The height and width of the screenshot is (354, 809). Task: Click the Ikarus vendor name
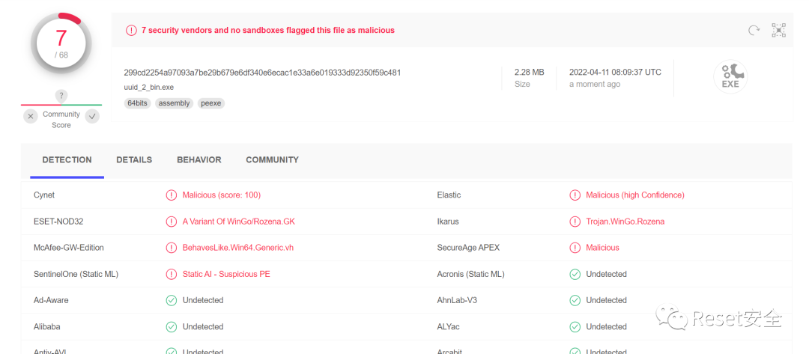(448, 222)
